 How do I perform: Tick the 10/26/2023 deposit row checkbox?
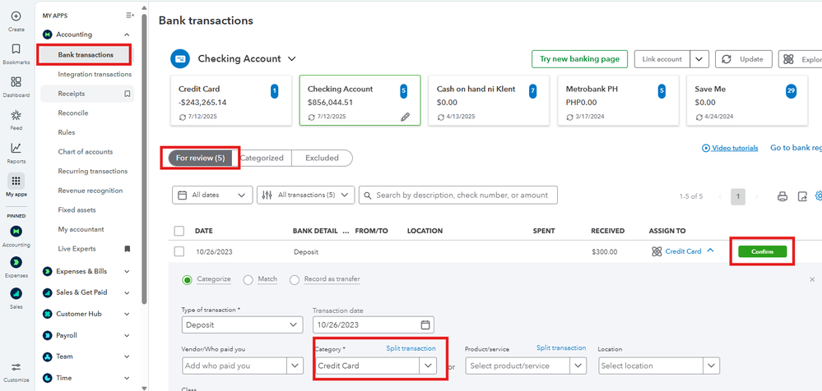[x=179, y=251]
